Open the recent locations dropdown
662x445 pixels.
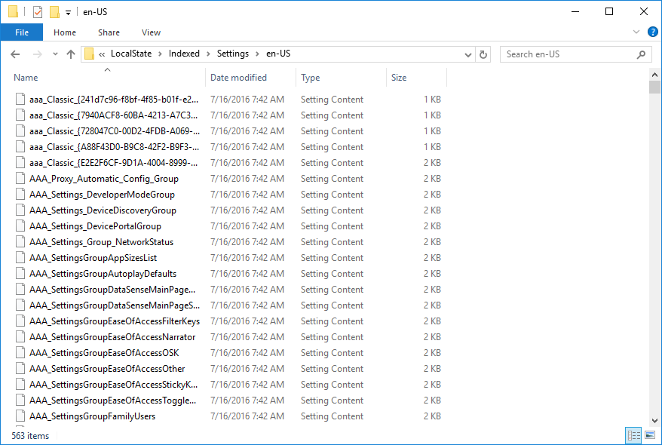tap(55, 54)
